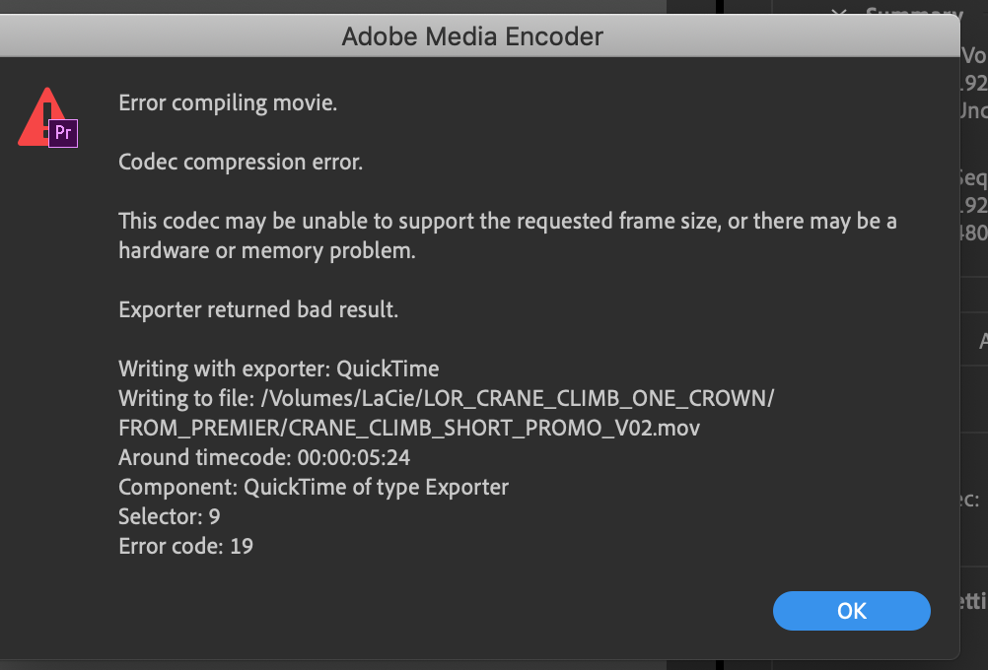Click the partially visible codec label
988x670 pixels.
tap(970, 501)
